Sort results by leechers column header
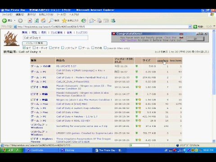The width and height of the screenshot is (216, 162). click(x=175, y=61)
